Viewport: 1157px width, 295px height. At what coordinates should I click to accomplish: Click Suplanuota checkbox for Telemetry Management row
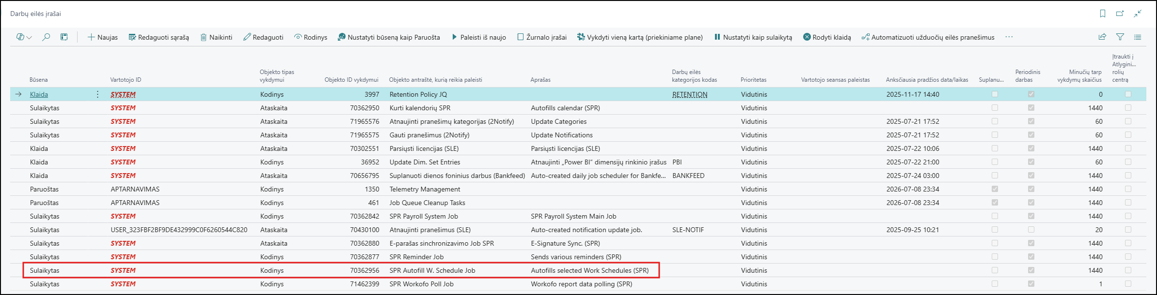(x=995, y=189)
